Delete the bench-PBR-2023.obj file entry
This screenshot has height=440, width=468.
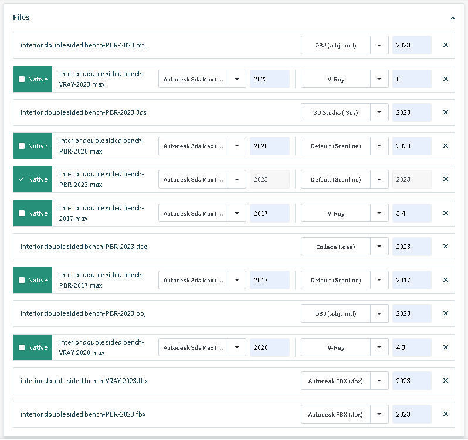(445, 313)
